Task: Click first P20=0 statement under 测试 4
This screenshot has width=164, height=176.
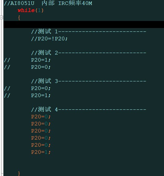Action: pyautogui.click(x=41, y=117)
